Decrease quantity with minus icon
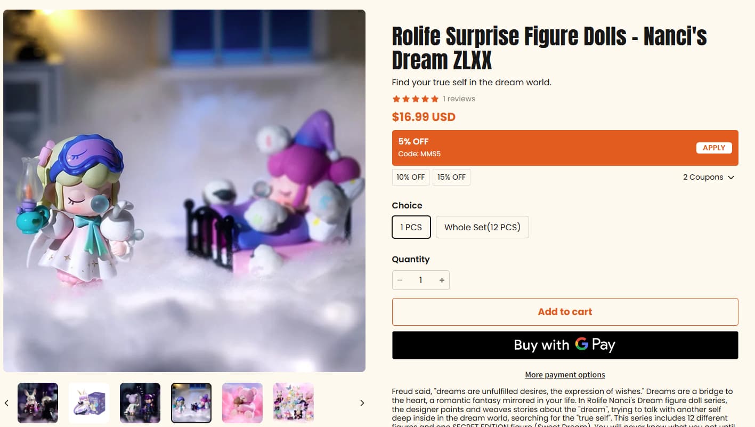Image resolution: width=755 pixels, height=427 pixels. 400,280
